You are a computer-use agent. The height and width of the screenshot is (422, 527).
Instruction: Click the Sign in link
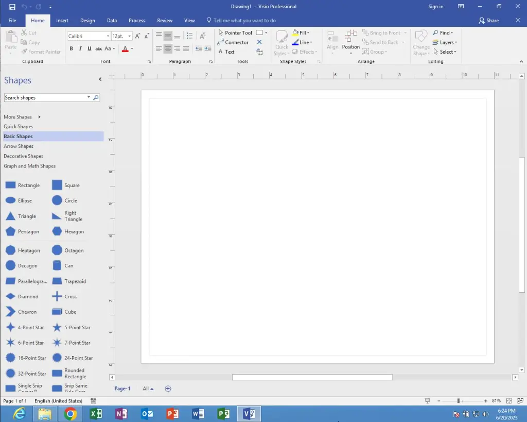point(435,7)
